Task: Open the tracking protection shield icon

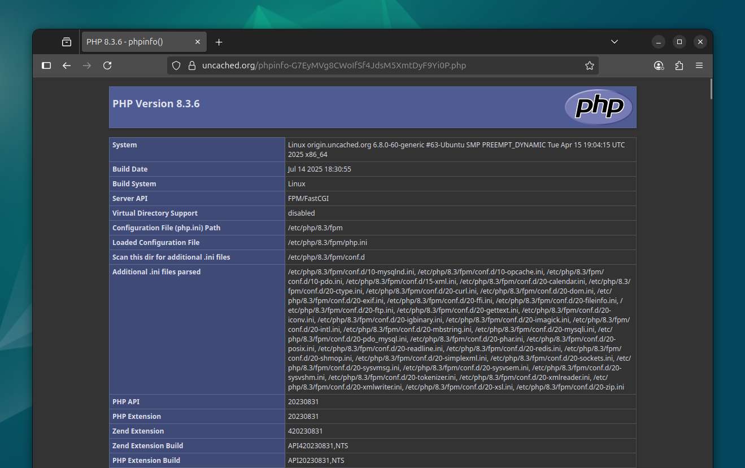Action: click(176, 65)
